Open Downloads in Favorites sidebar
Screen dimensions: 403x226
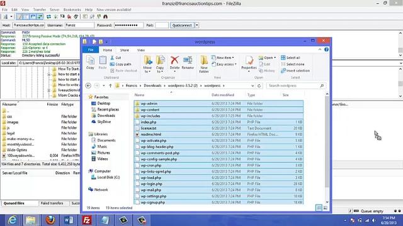[103, 116]
